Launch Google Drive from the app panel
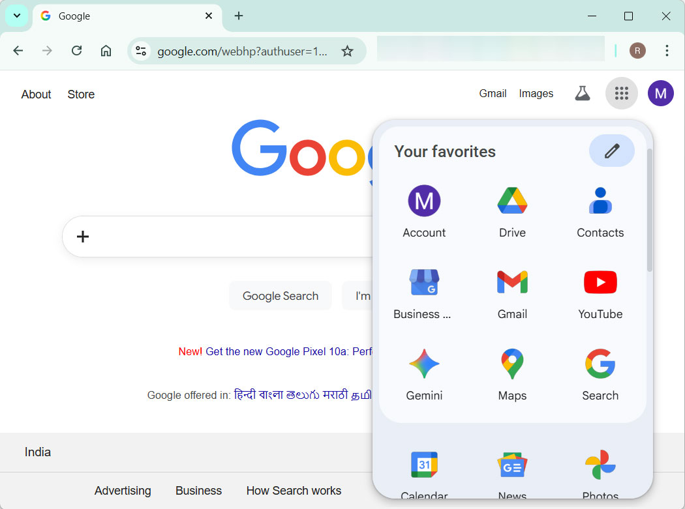The width and height of the screenshot is (685, 509). tap(512, 201)
